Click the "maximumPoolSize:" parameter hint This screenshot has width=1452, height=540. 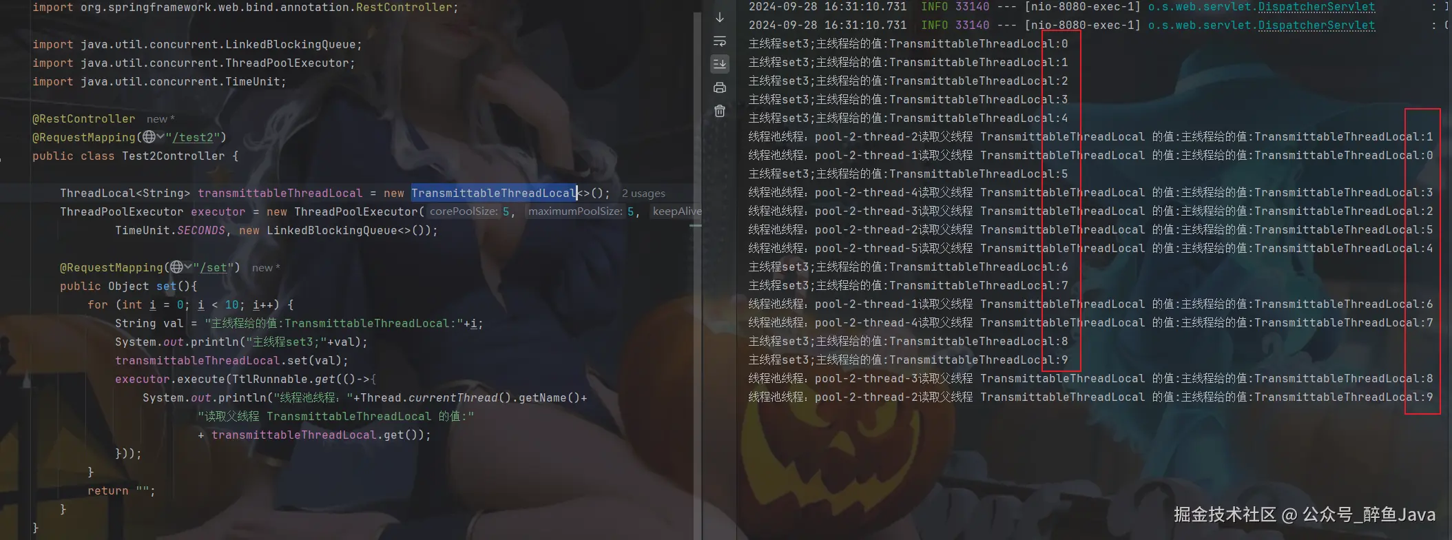tap(575, 211)
